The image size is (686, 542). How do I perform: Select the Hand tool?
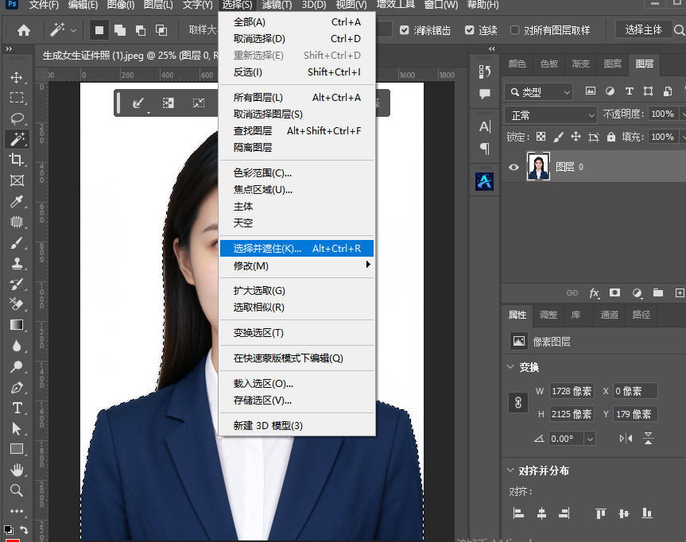point(17,470)
